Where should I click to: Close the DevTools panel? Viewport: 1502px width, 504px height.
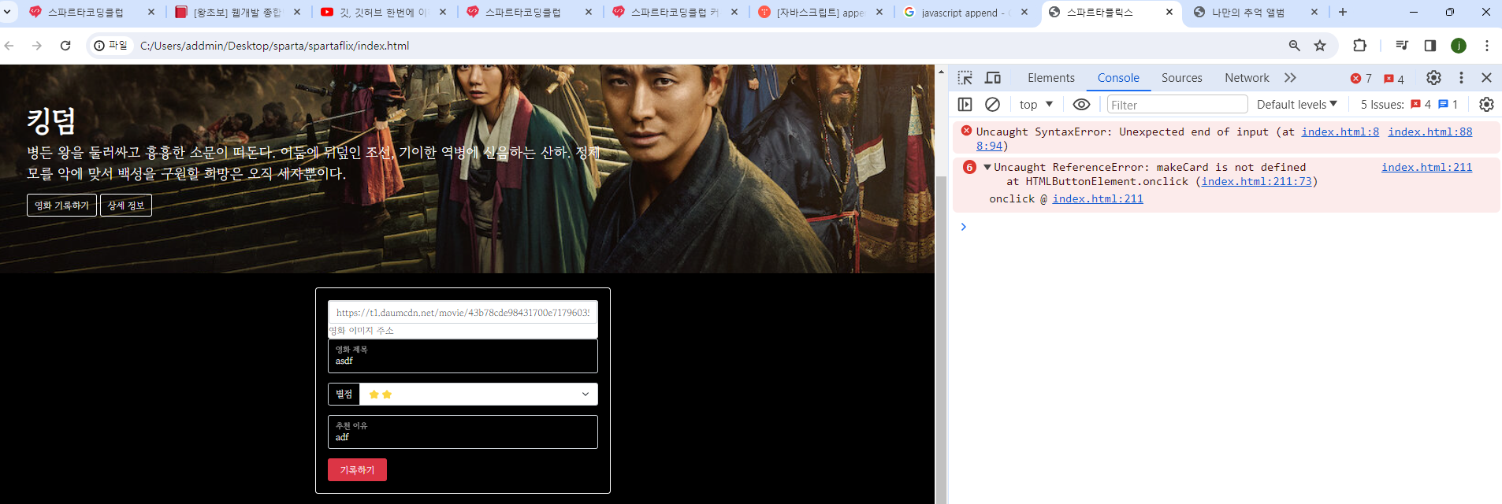[1486, 78]
